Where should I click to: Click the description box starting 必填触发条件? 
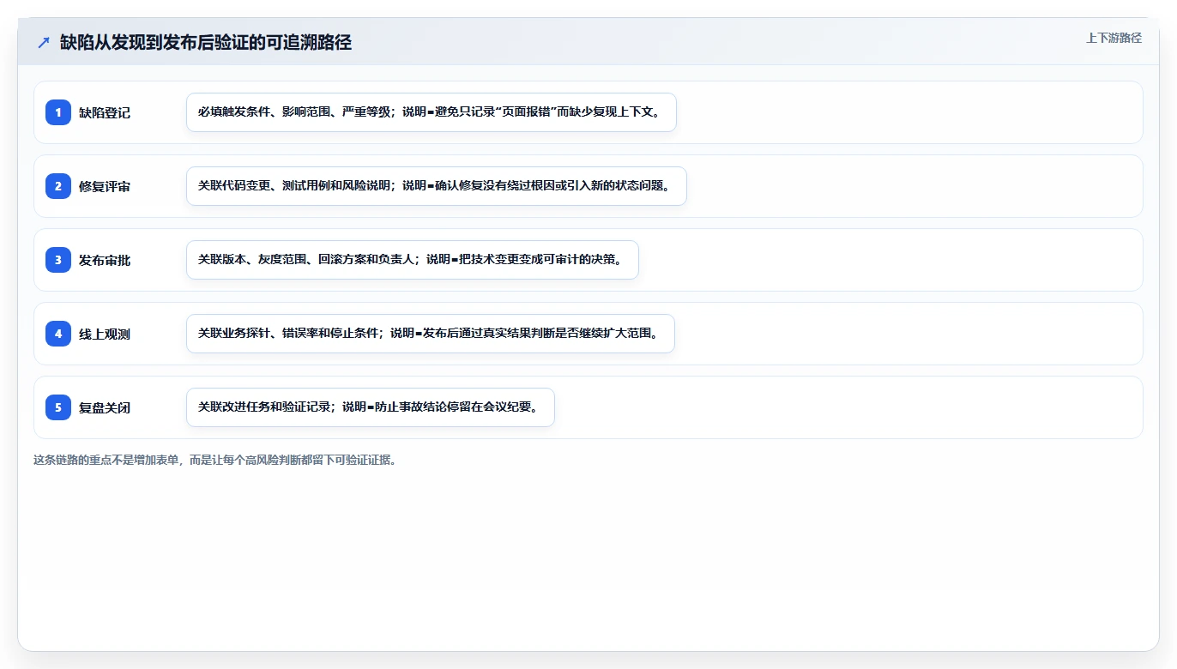pyautogui.click(x=432, y=112)
